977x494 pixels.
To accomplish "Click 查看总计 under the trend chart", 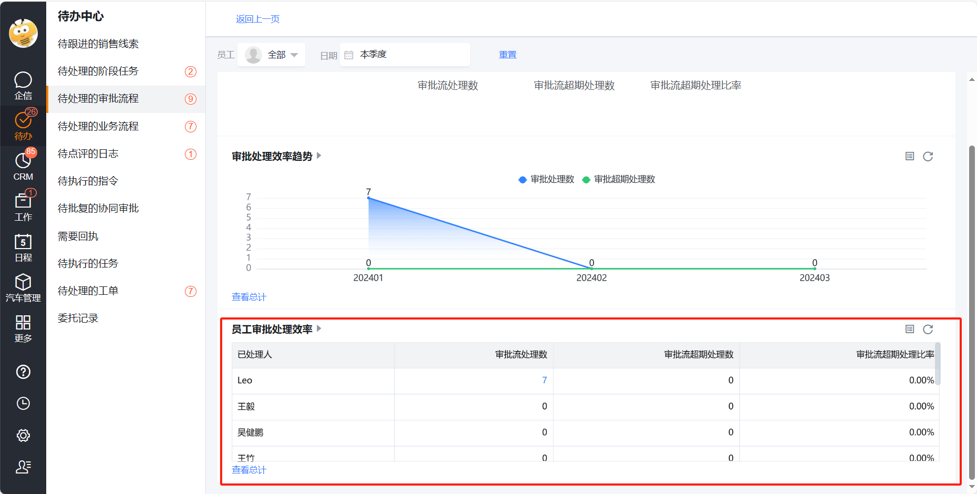I will [x=249, y=297].
